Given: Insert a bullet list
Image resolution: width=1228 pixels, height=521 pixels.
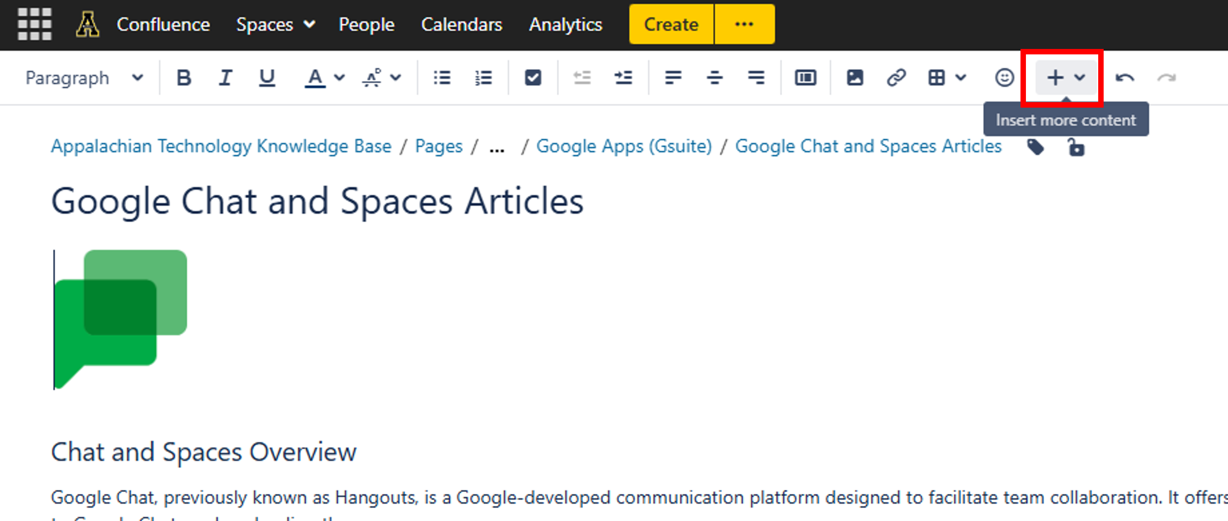Looking at the screenshot, I should click(x=442, y=78).
